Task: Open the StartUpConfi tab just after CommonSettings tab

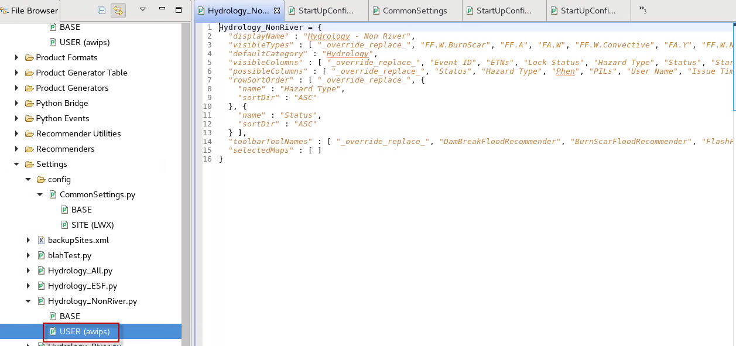Action: click(x=504, y=11)
